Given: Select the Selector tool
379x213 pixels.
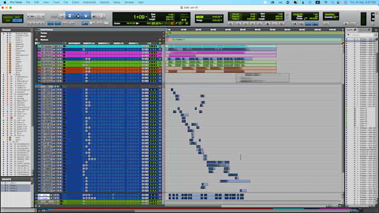Looking at the screenshot, I should point(78,16).
